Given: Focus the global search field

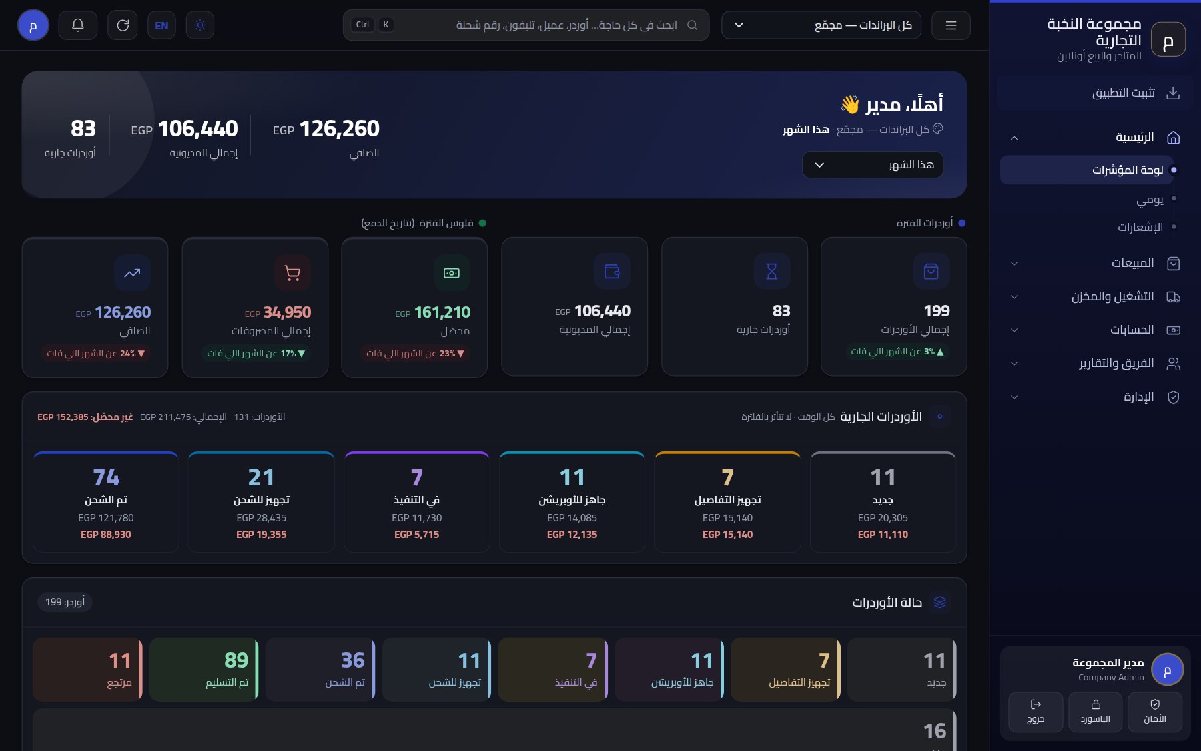Looking at the screenshot, I should (x=526, y=25).
